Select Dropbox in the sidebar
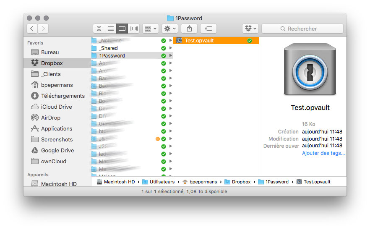Viewport: 370px width, 230px height. pyautogui.click(x=57, y=63)
